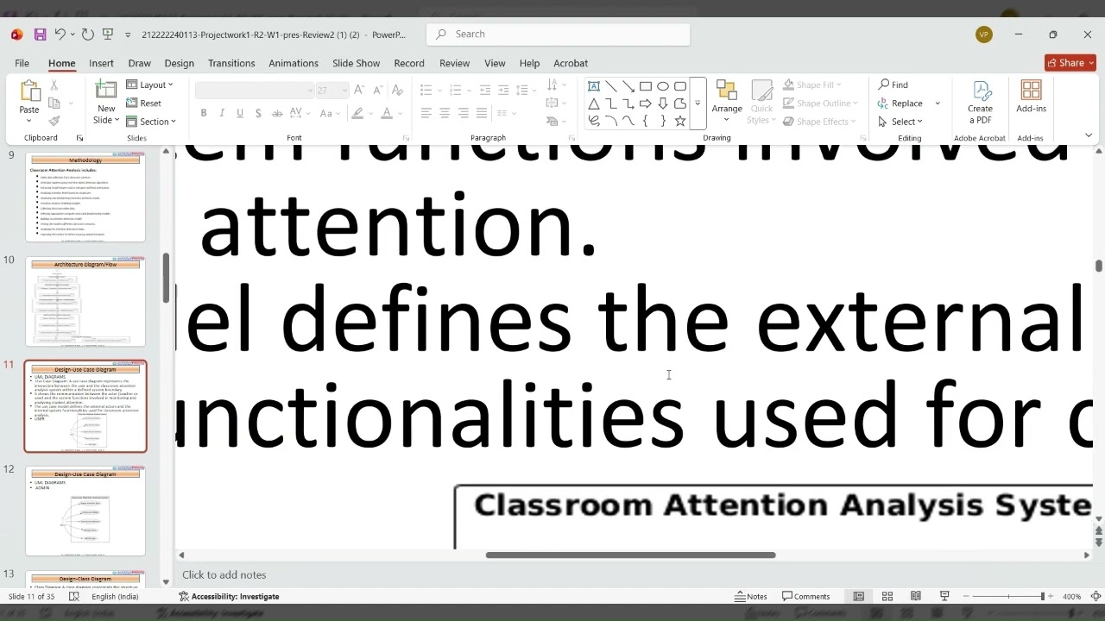Open the Section dropdown

pyautogui.click(x=151, y=122)
